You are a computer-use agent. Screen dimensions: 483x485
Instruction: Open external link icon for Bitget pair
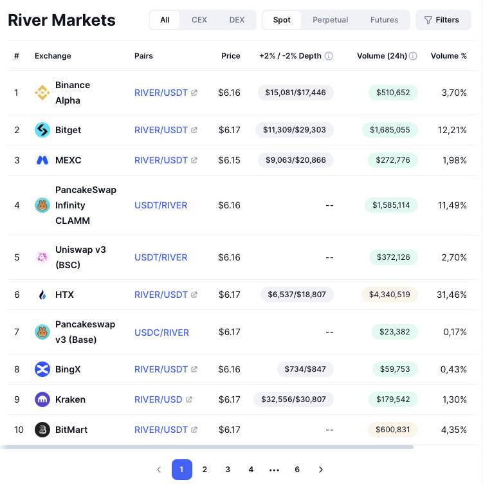tap(194, 130)
